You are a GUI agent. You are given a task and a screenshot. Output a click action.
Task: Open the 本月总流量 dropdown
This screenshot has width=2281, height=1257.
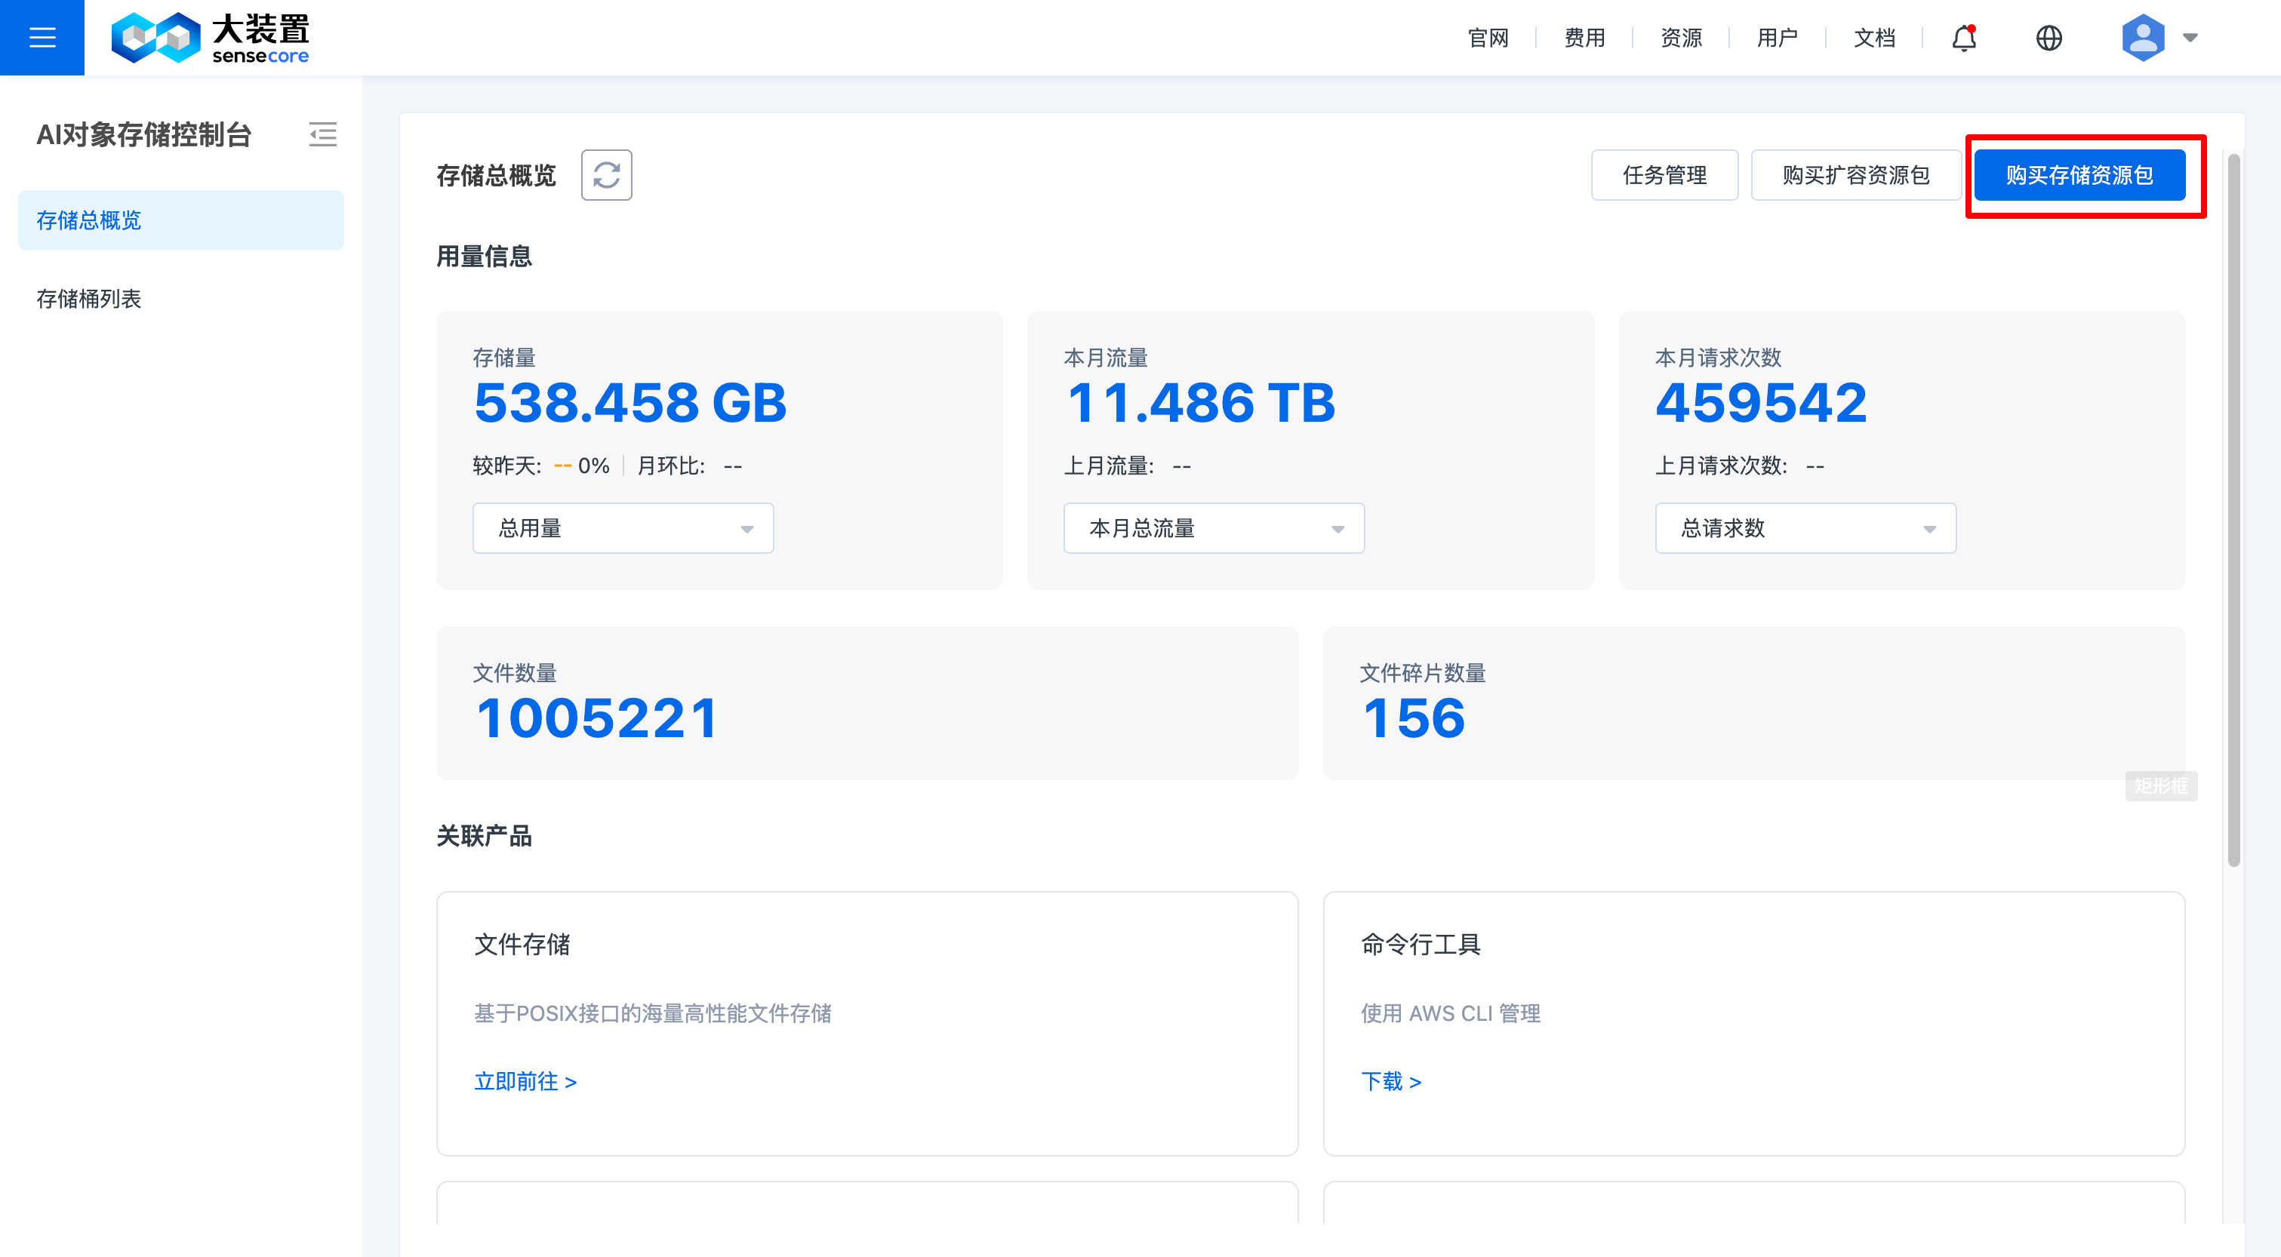[1213, 527]
